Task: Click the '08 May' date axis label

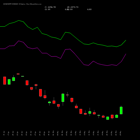Action: coord(71,133)
